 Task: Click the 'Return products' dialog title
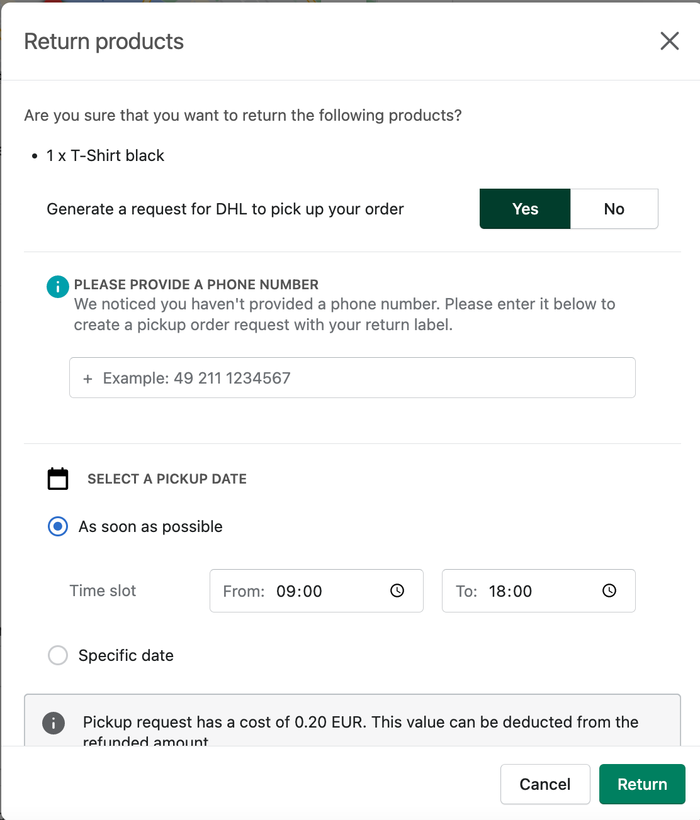point(104,42)
